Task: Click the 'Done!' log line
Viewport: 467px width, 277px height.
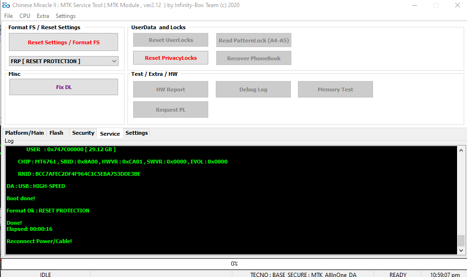Action: [14, 223]
